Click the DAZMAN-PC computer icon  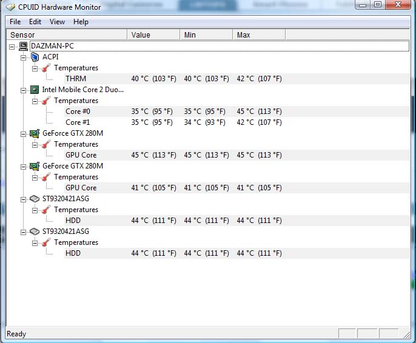click(23, 46)
